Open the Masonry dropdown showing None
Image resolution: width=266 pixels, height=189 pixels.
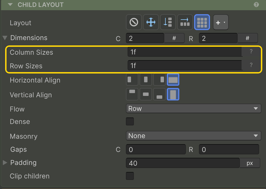[x=194, y=136]
